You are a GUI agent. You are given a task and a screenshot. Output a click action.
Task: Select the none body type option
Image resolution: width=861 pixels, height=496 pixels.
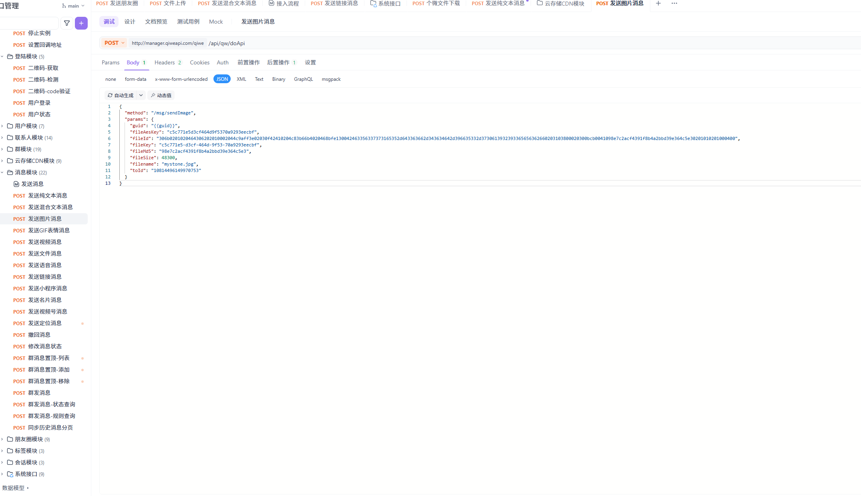pos(111,79)
